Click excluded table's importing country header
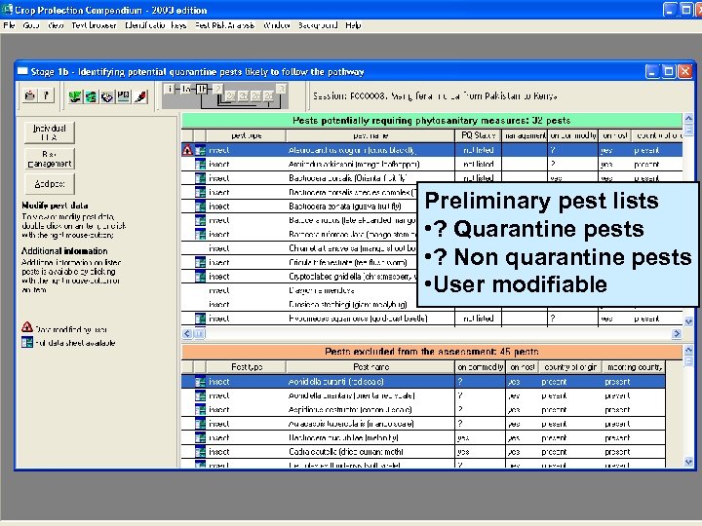 click(634, 367)
